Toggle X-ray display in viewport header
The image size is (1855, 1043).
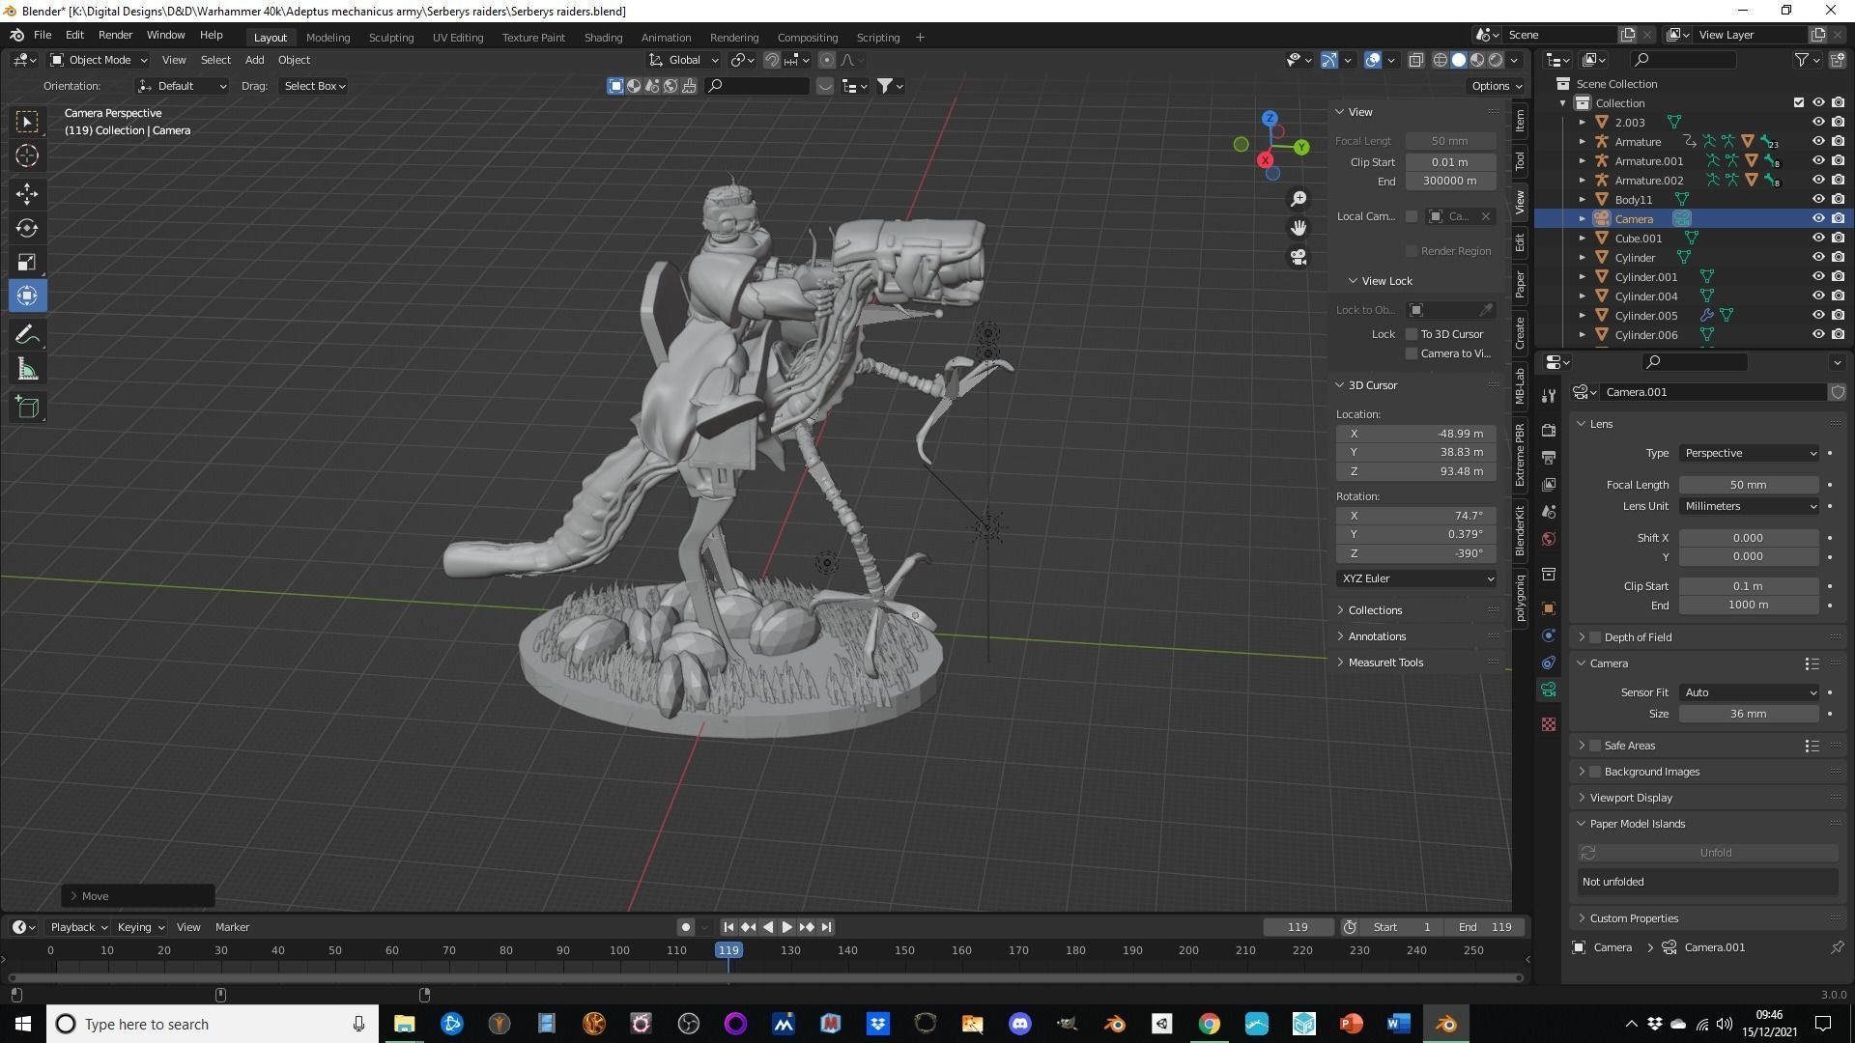(x=1415, y=60)
